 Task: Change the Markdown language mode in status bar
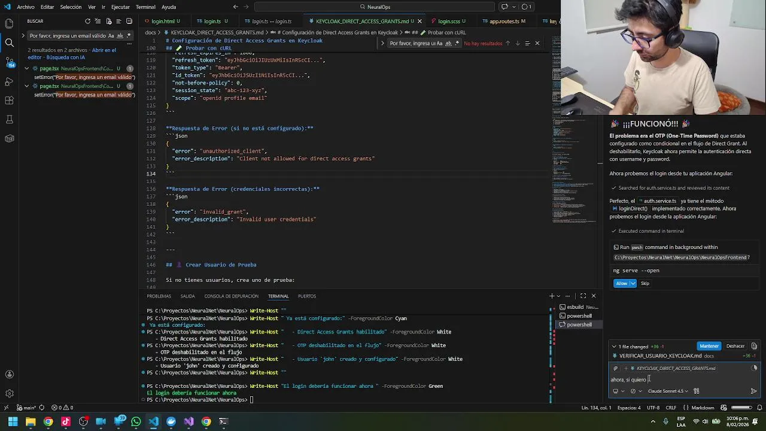tap(703, 408)
